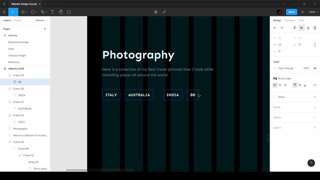Click the Distribute spacing icon
Viewport: 320px width, 180px height.
click(315, 28)
